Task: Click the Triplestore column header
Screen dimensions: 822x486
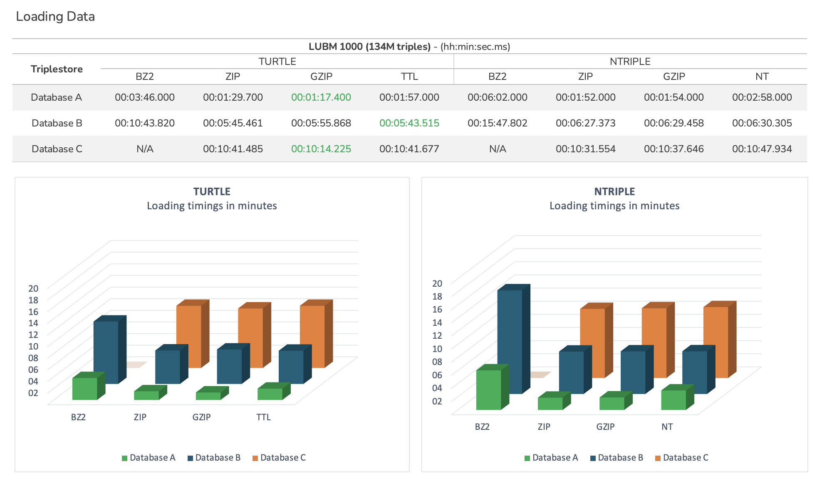Action: click(57, 69)
